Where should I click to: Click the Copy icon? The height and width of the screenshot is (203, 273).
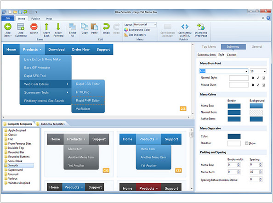point(85,27)
